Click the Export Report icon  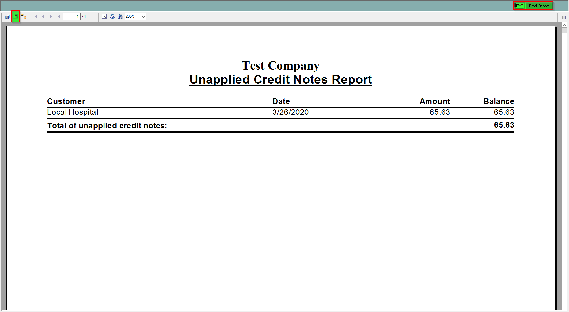pyautogui.click(x=8, y=17)
